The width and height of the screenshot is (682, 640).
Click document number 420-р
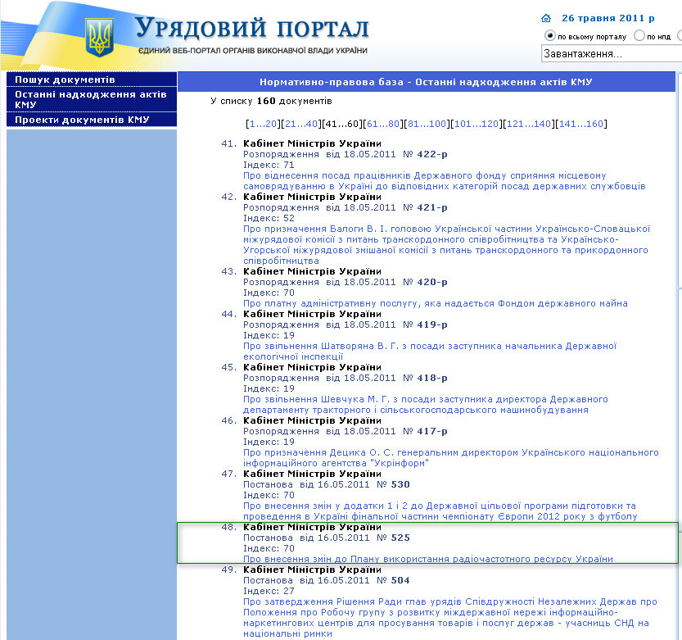432,282
